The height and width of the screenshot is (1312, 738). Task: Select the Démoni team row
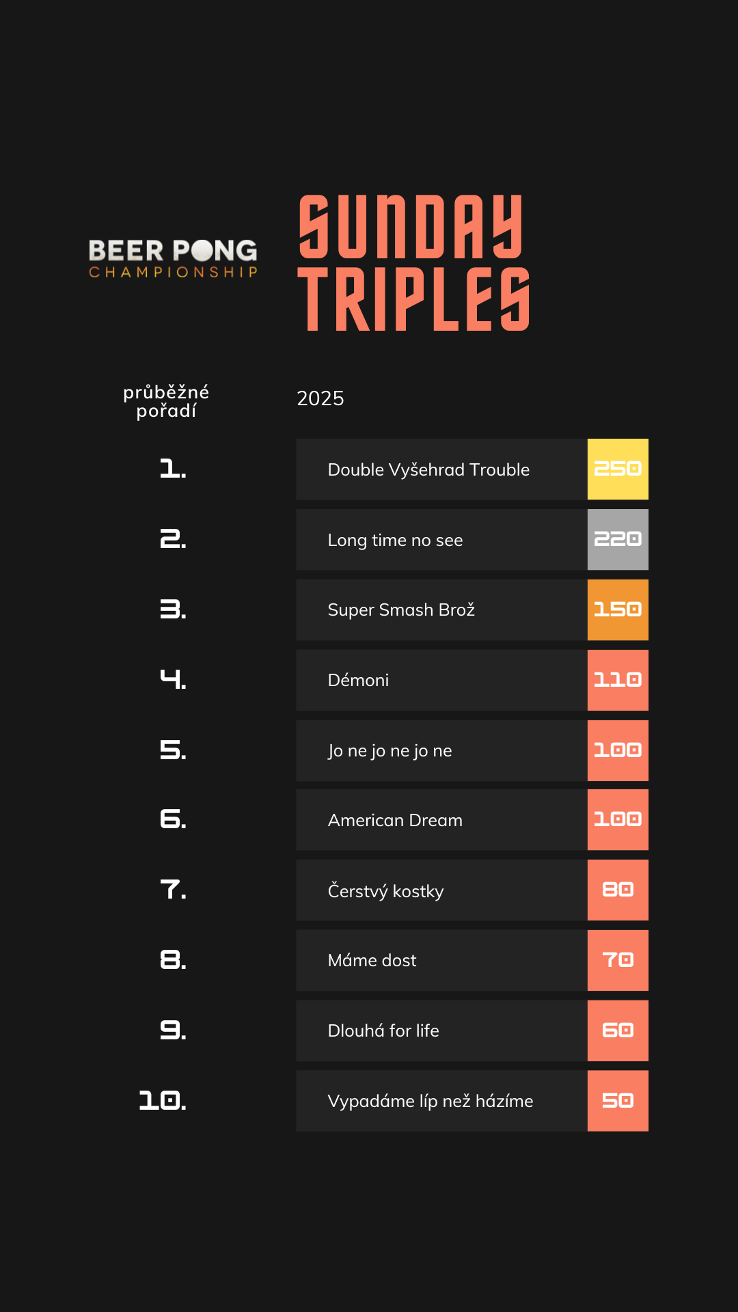[x=441, y=680]
